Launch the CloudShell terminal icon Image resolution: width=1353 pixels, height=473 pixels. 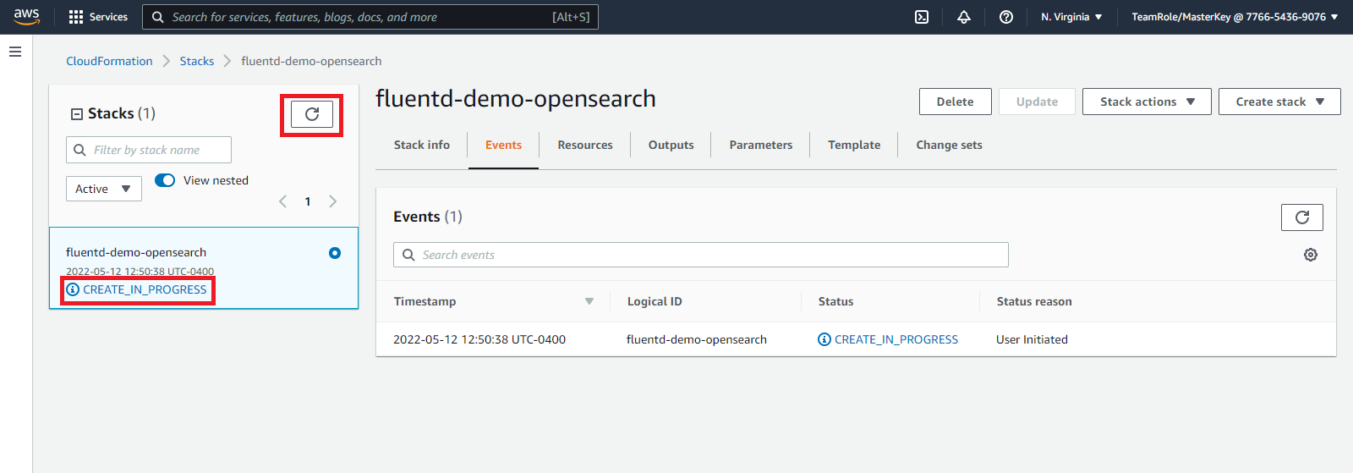922,17
